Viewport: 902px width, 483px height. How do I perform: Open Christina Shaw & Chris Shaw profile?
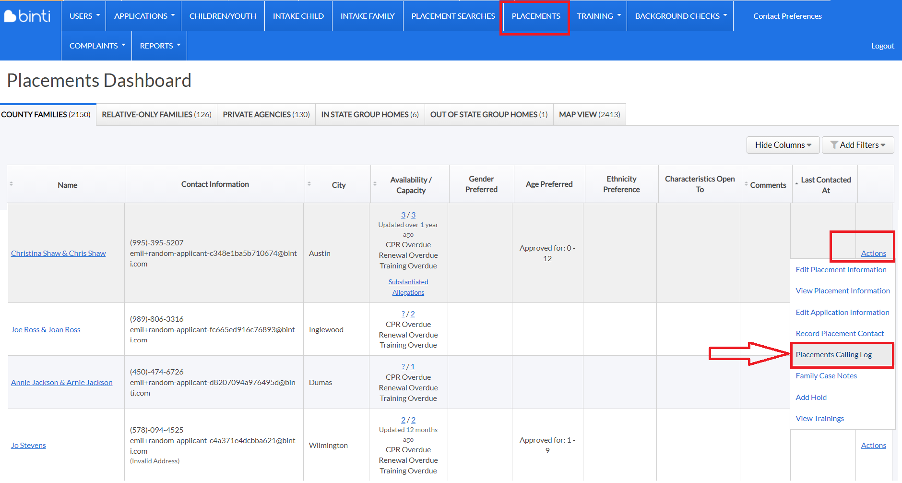point(59,253)
